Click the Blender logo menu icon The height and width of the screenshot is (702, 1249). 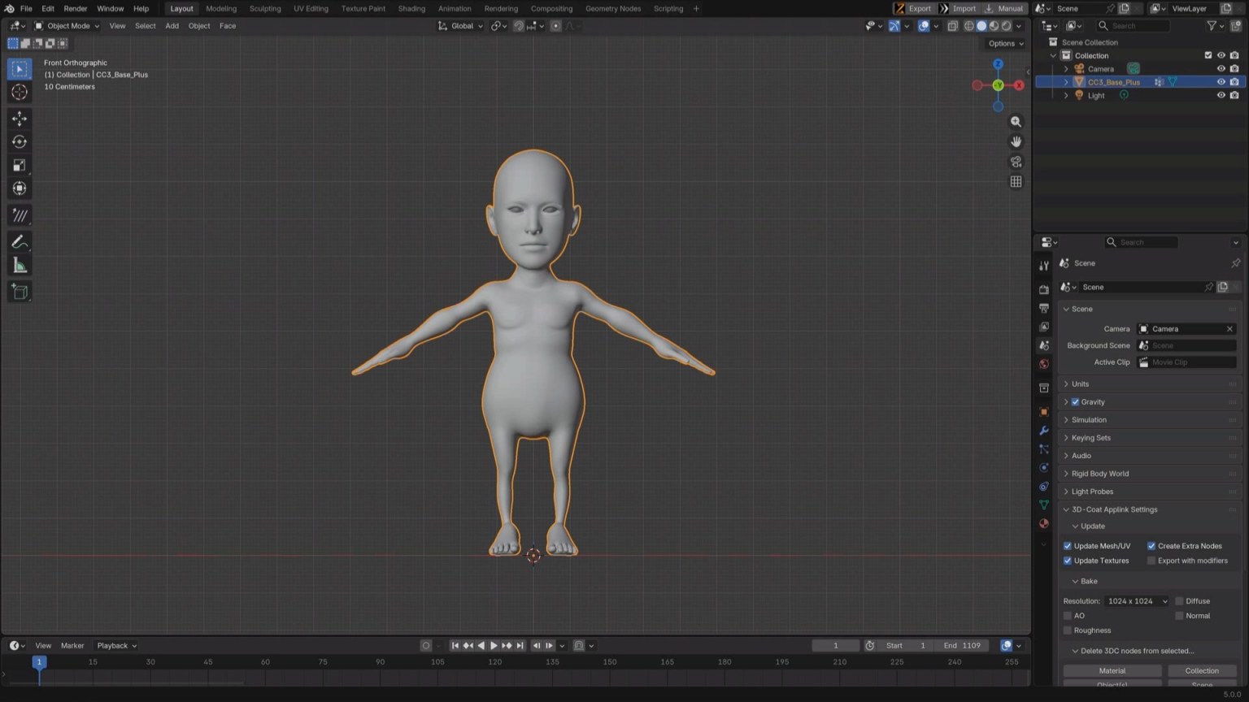tap(9, 8)
